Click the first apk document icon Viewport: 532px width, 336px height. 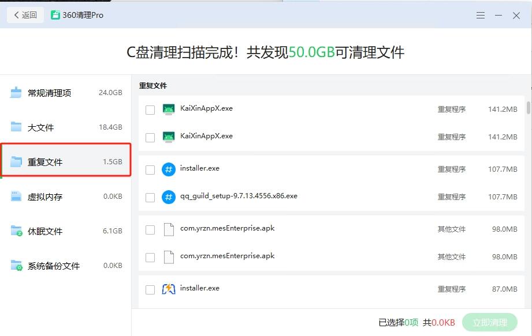169,229
